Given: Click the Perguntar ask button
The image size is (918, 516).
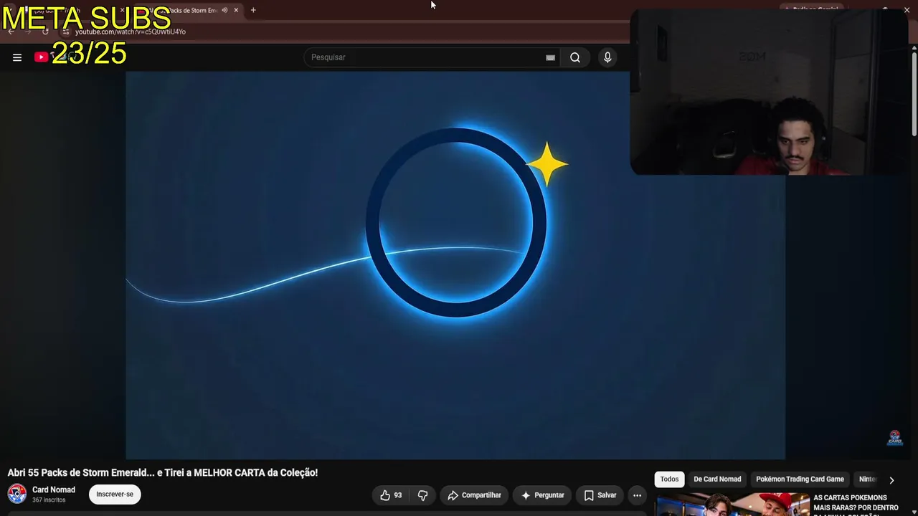Looking at the screenshot, I should coord(543,495).
